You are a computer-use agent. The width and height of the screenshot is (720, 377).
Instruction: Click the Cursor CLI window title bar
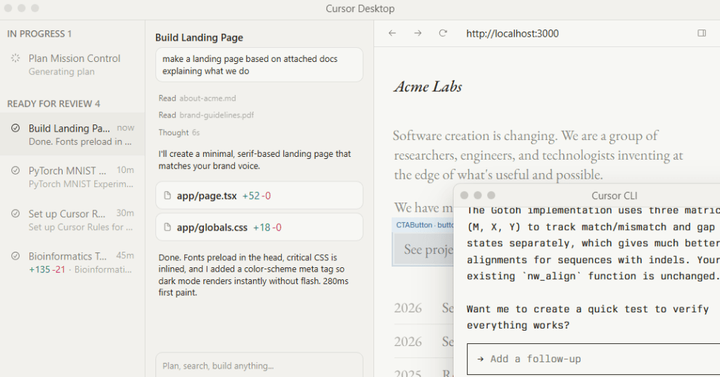(x=587, y=195)
